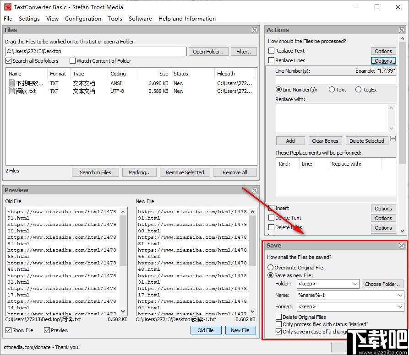The height and width of the screenshot is (355, 409).
Task: Select the 下载吧软 file icon
Action: tap(12, 83)
